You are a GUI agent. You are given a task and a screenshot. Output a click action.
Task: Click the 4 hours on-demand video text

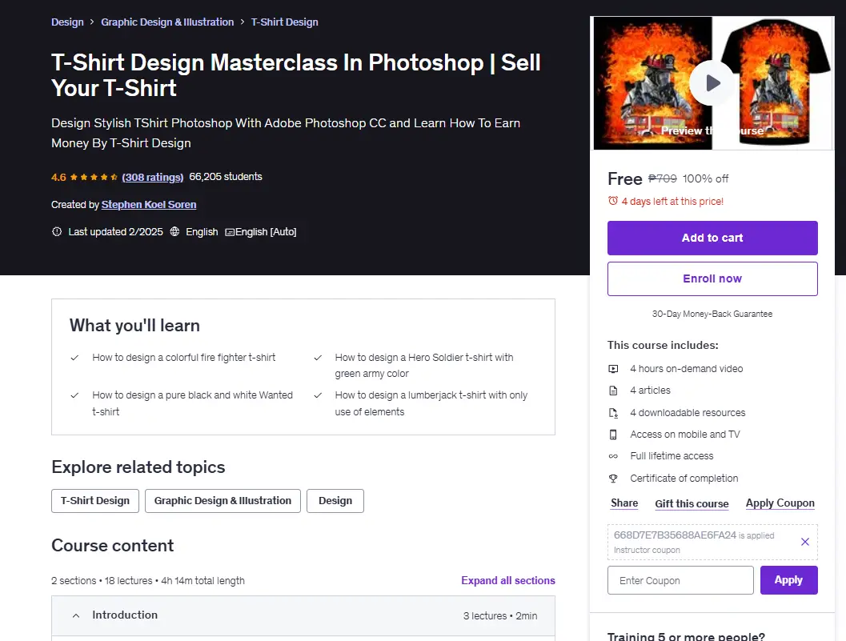(686, 369)
